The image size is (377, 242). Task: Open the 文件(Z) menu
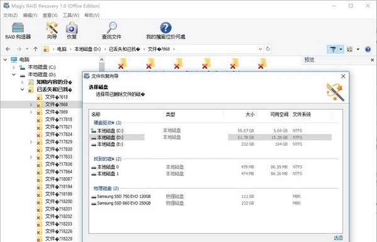coord(10,15)
